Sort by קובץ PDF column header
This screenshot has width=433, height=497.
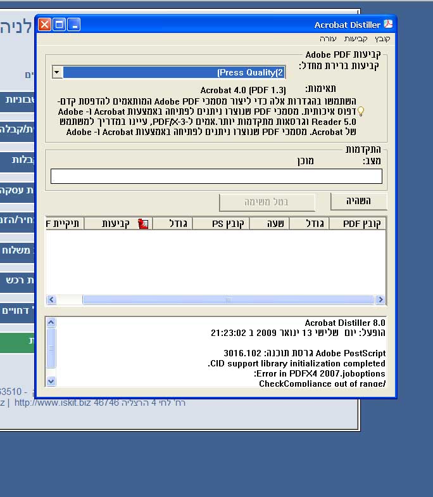pyautogui.click(x=357, y=224)
